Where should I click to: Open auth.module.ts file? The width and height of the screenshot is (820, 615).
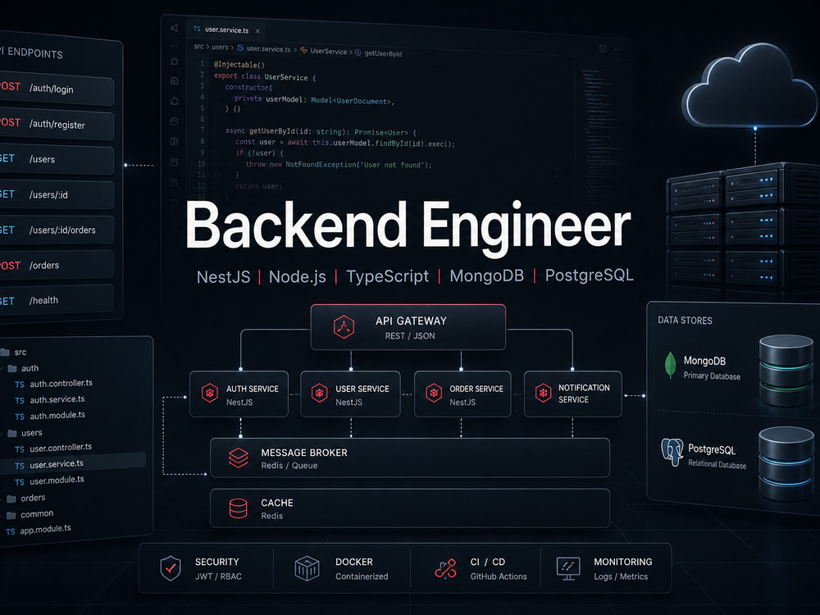[x=50, y=417]
